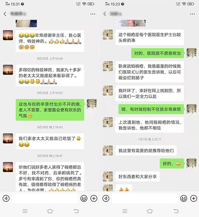Tap Android back button on left phone
Image resolution: width=199 pixels, height=217 pixels.
(x=76, y=211)
